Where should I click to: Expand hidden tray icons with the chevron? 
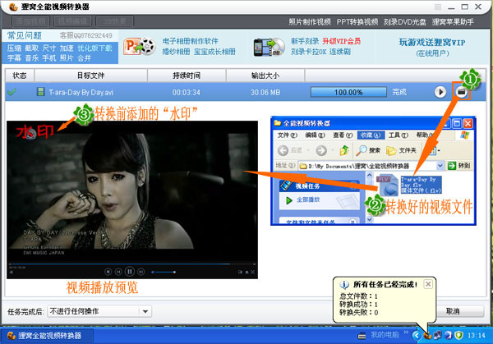[417, 335]
